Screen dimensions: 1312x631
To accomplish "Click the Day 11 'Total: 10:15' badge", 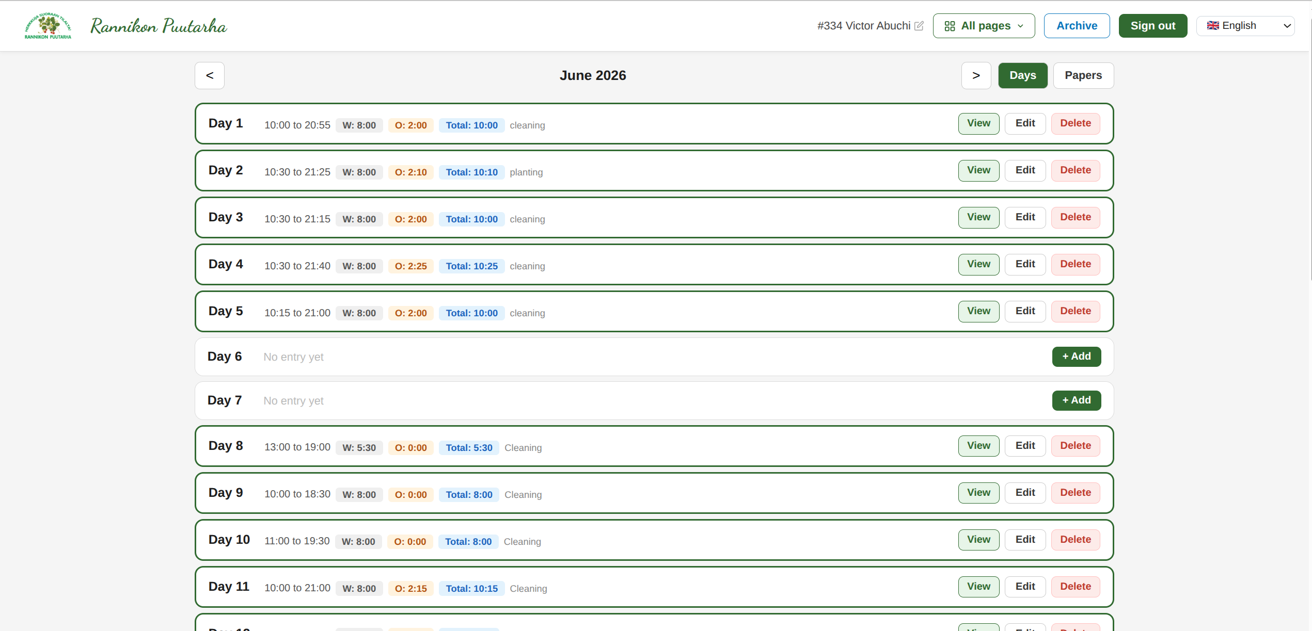I will point(471,589).
